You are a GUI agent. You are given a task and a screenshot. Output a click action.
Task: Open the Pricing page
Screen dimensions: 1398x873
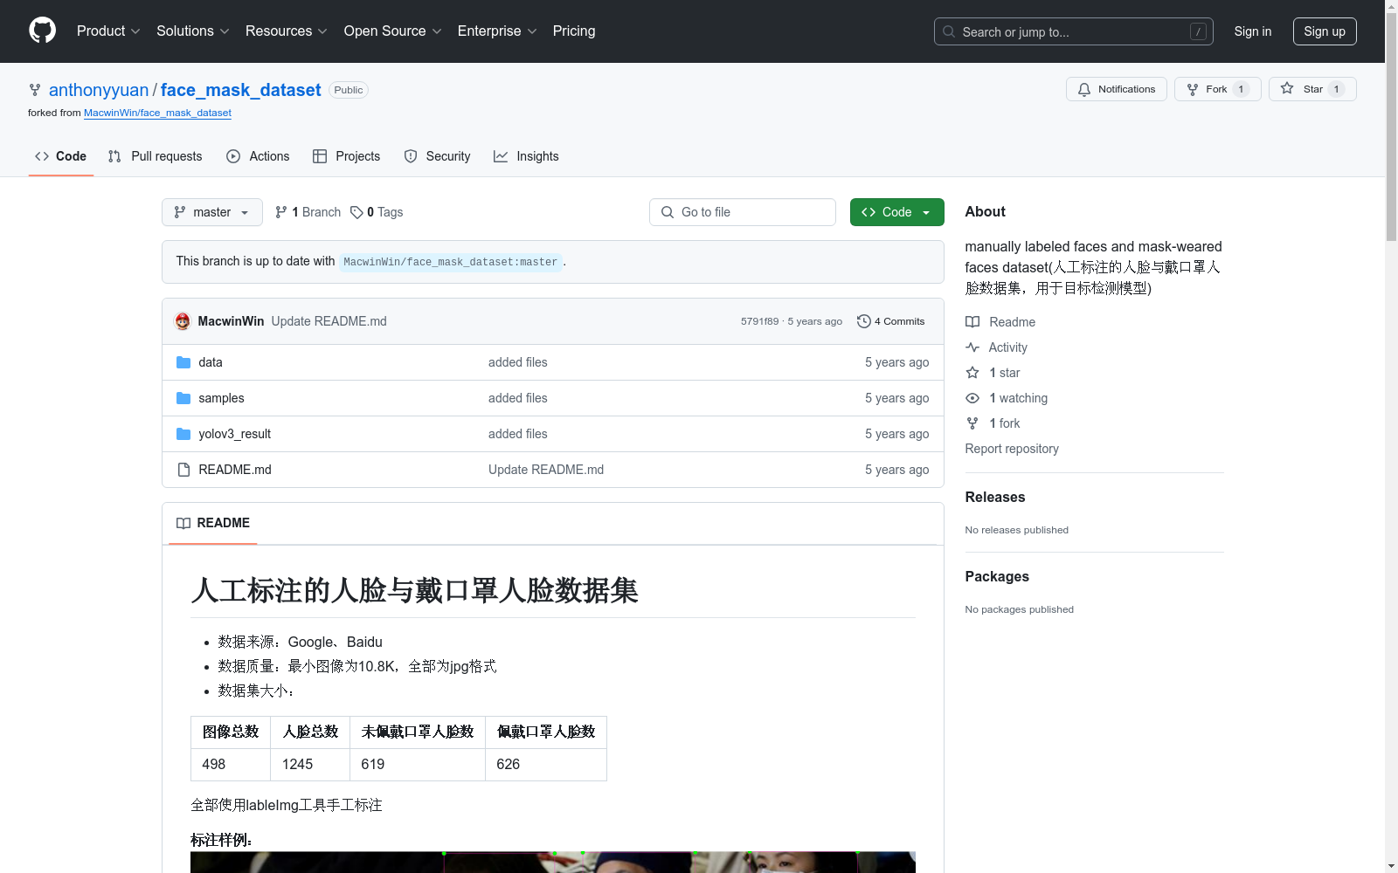574,31
